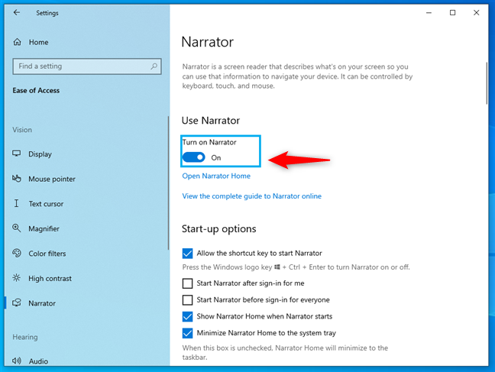Viewport: 495px width, 372px height.
Task: Check Start Narrator after sign-in for me
Action: click(187, 283)
